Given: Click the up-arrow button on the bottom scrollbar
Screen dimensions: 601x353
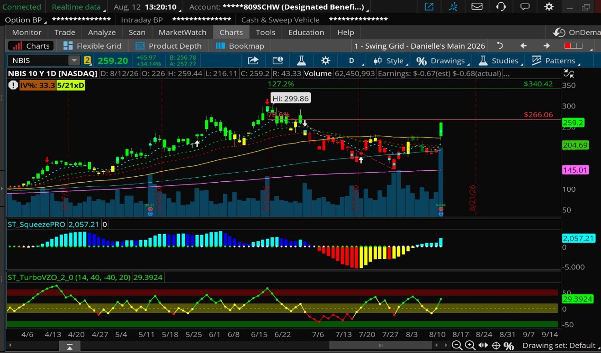Looking at the screenshot, I should 69,347.
